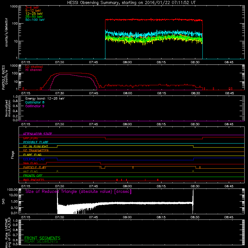Image resolution: width=248 pixels, height=248 pixels.
Task: Click red PARTICLE_FLAG spike near 08:02
Action: point(133,167)
